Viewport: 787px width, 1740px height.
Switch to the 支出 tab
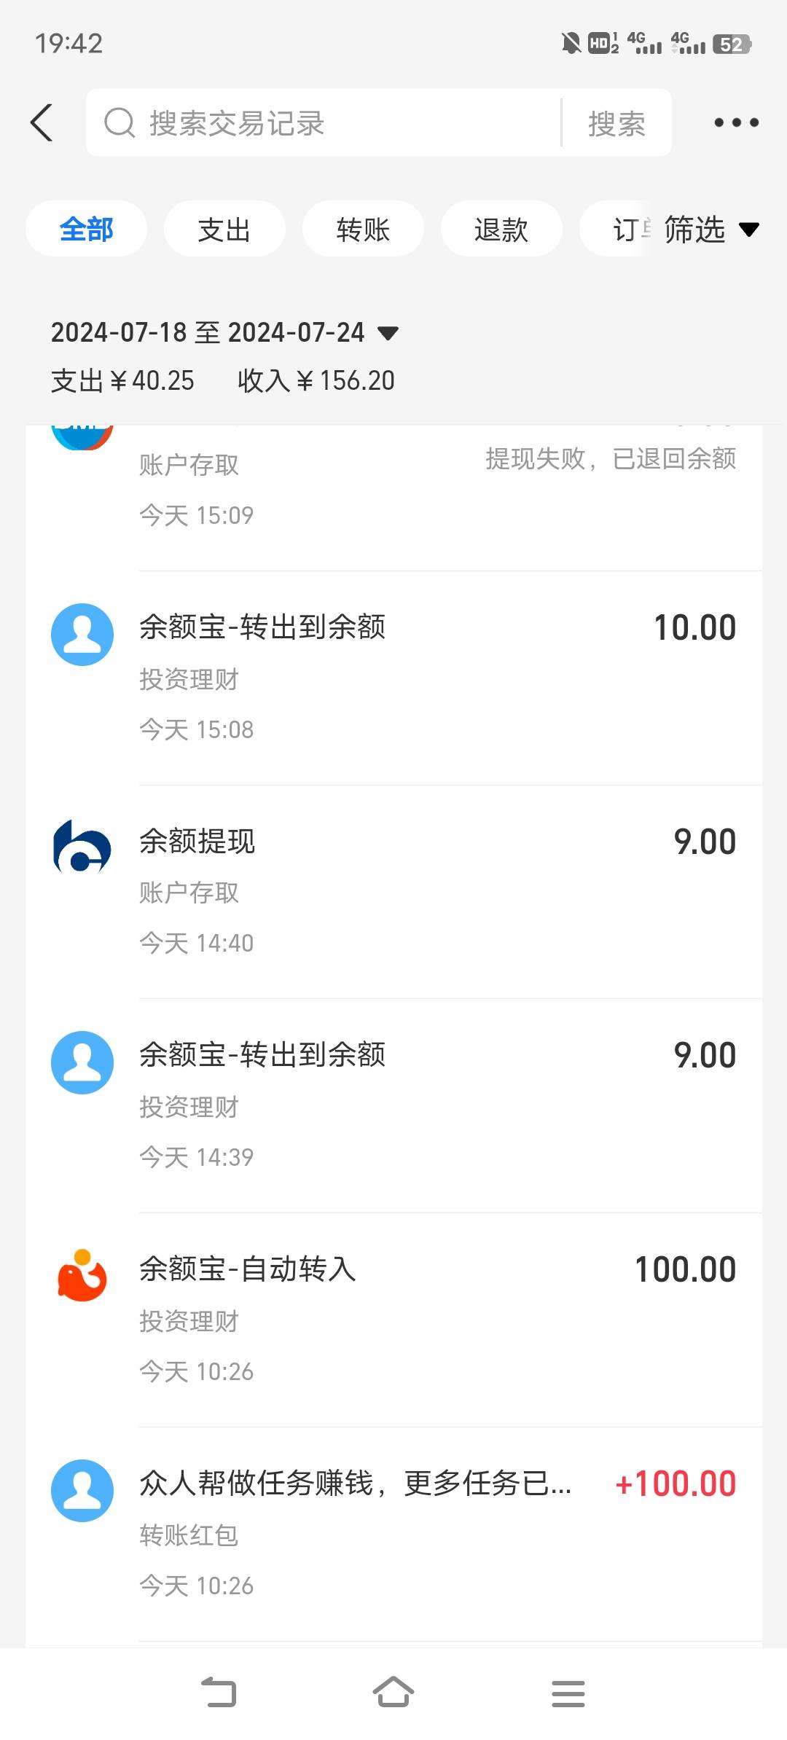coord(224,229)
